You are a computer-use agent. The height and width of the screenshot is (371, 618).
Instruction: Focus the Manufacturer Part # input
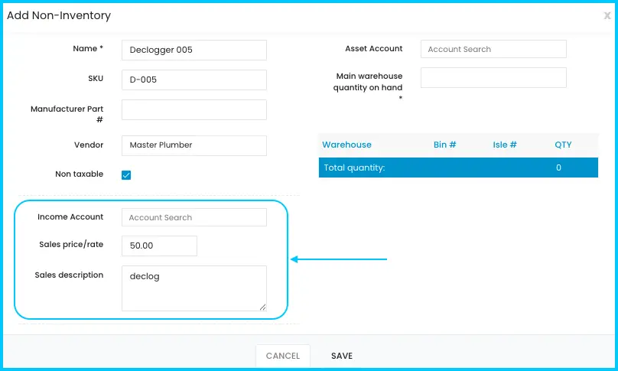pos(194,109)
